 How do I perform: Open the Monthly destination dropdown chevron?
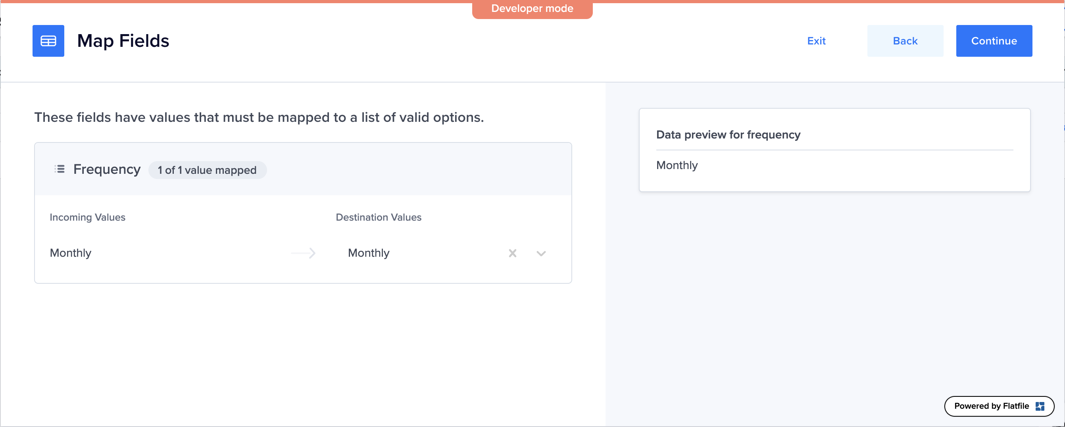[541, 254]
